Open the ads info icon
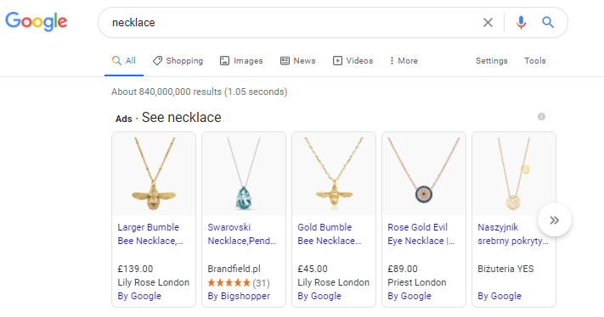 [x=541, y=116]
